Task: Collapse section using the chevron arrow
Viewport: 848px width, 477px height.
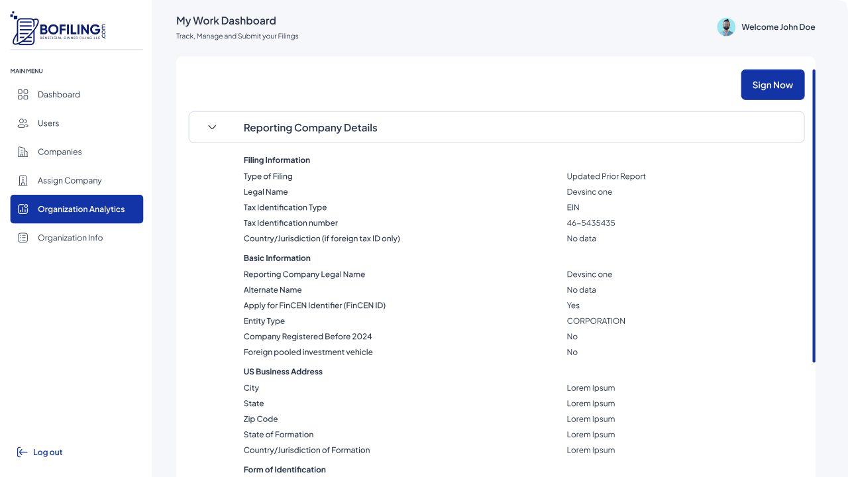Action: pos(212,127)
